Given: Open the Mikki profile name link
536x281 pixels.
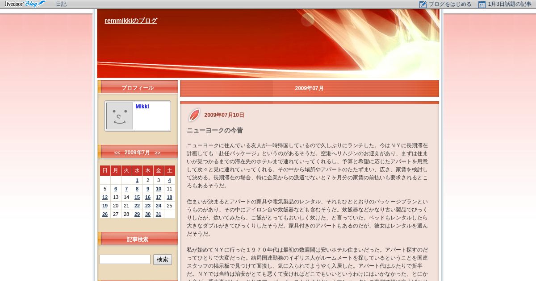Looking at the screenshot, I should pos(142,107).
